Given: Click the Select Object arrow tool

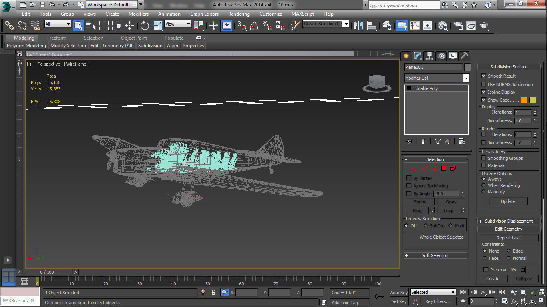Looking at the screenshot, I should click(78, 26).
